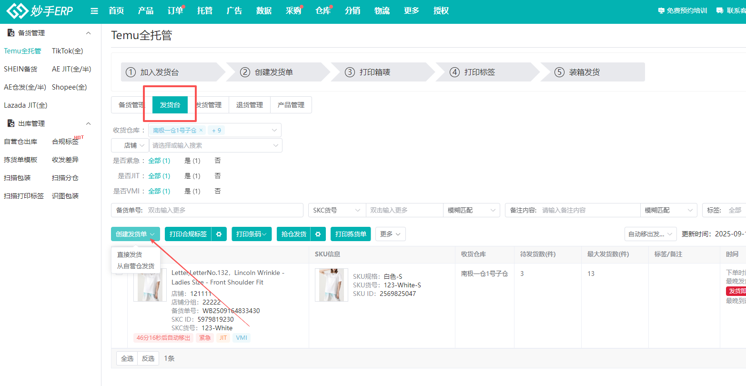Click the 抢仓发货 button
Screen dimensions: 746x386
point(294,234)
